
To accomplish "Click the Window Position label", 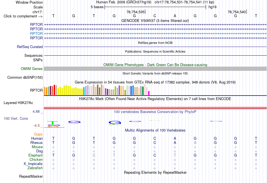I will [29, 2].
